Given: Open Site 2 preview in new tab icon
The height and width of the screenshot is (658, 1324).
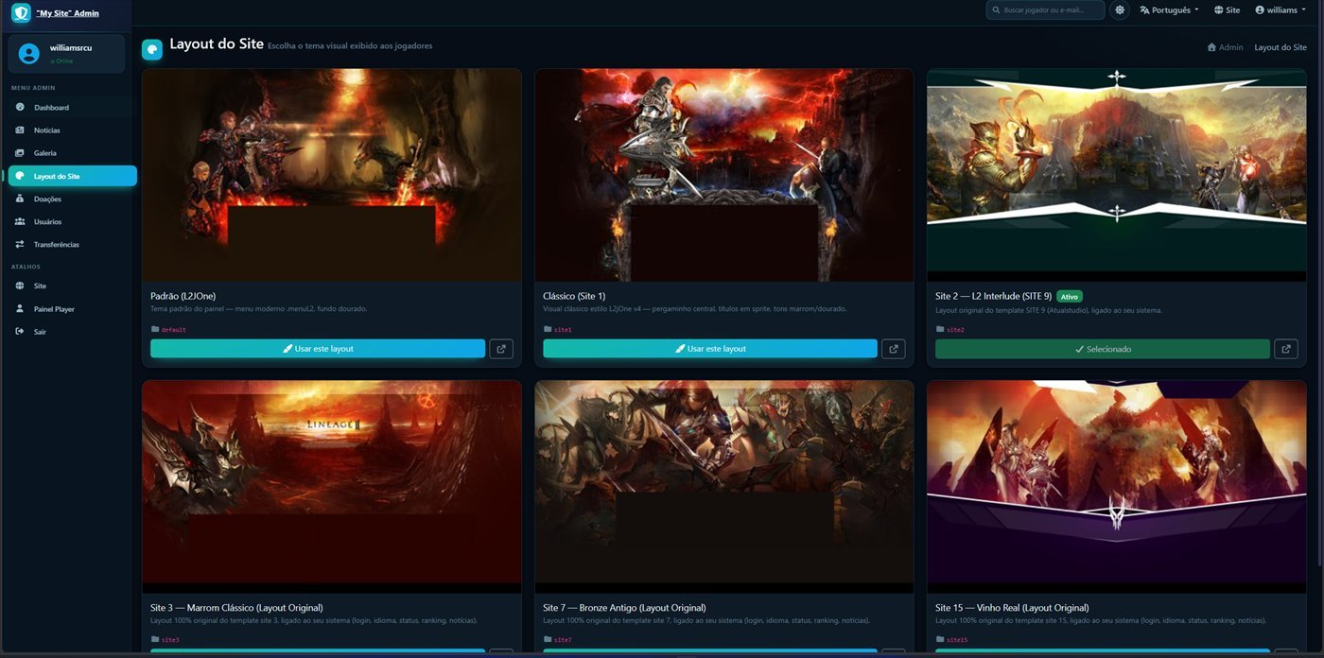Looking at the screenshot, I should click(1286, 349).
